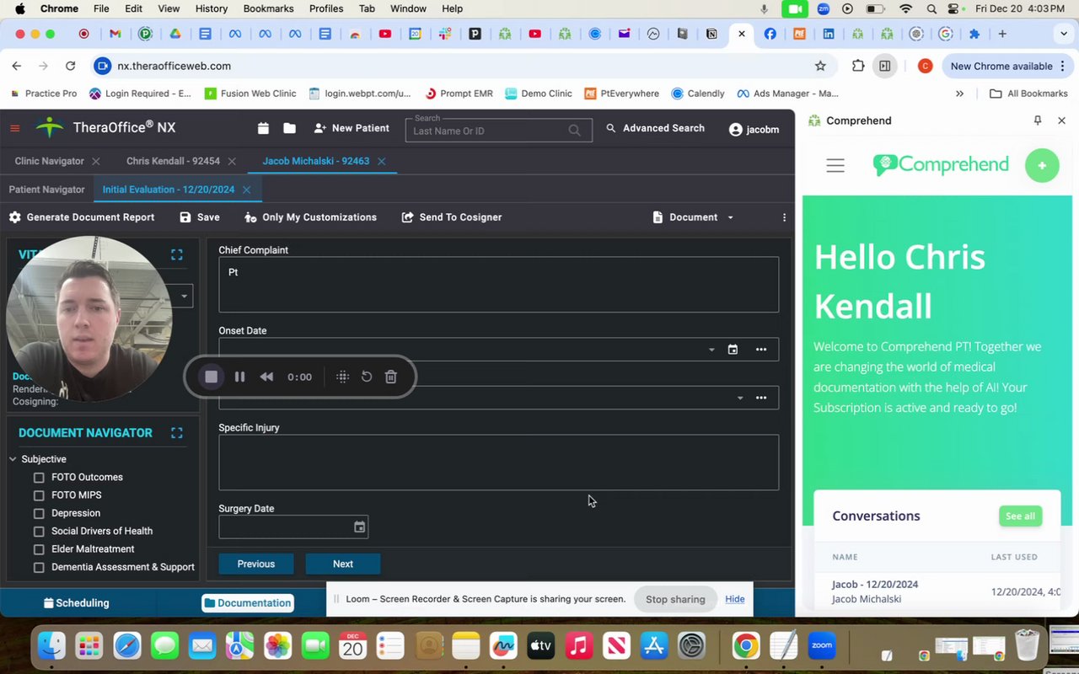Click Stop sharing in the Loom bar
This screenshot has height=674, width=1079.
[x=675, y=599]
